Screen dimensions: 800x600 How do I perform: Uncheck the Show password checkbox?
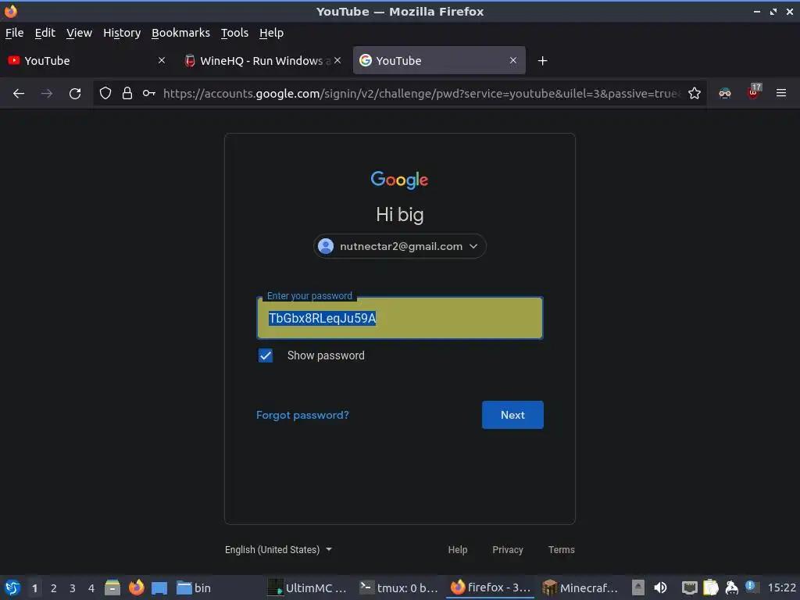266,355
